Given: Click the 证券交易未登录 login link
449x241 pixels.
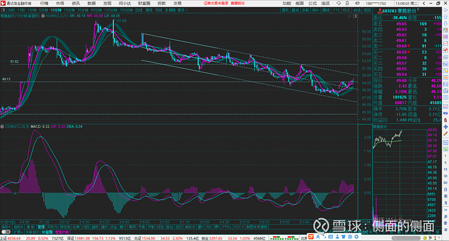Looking at the screenshot, I should point(216,3).
